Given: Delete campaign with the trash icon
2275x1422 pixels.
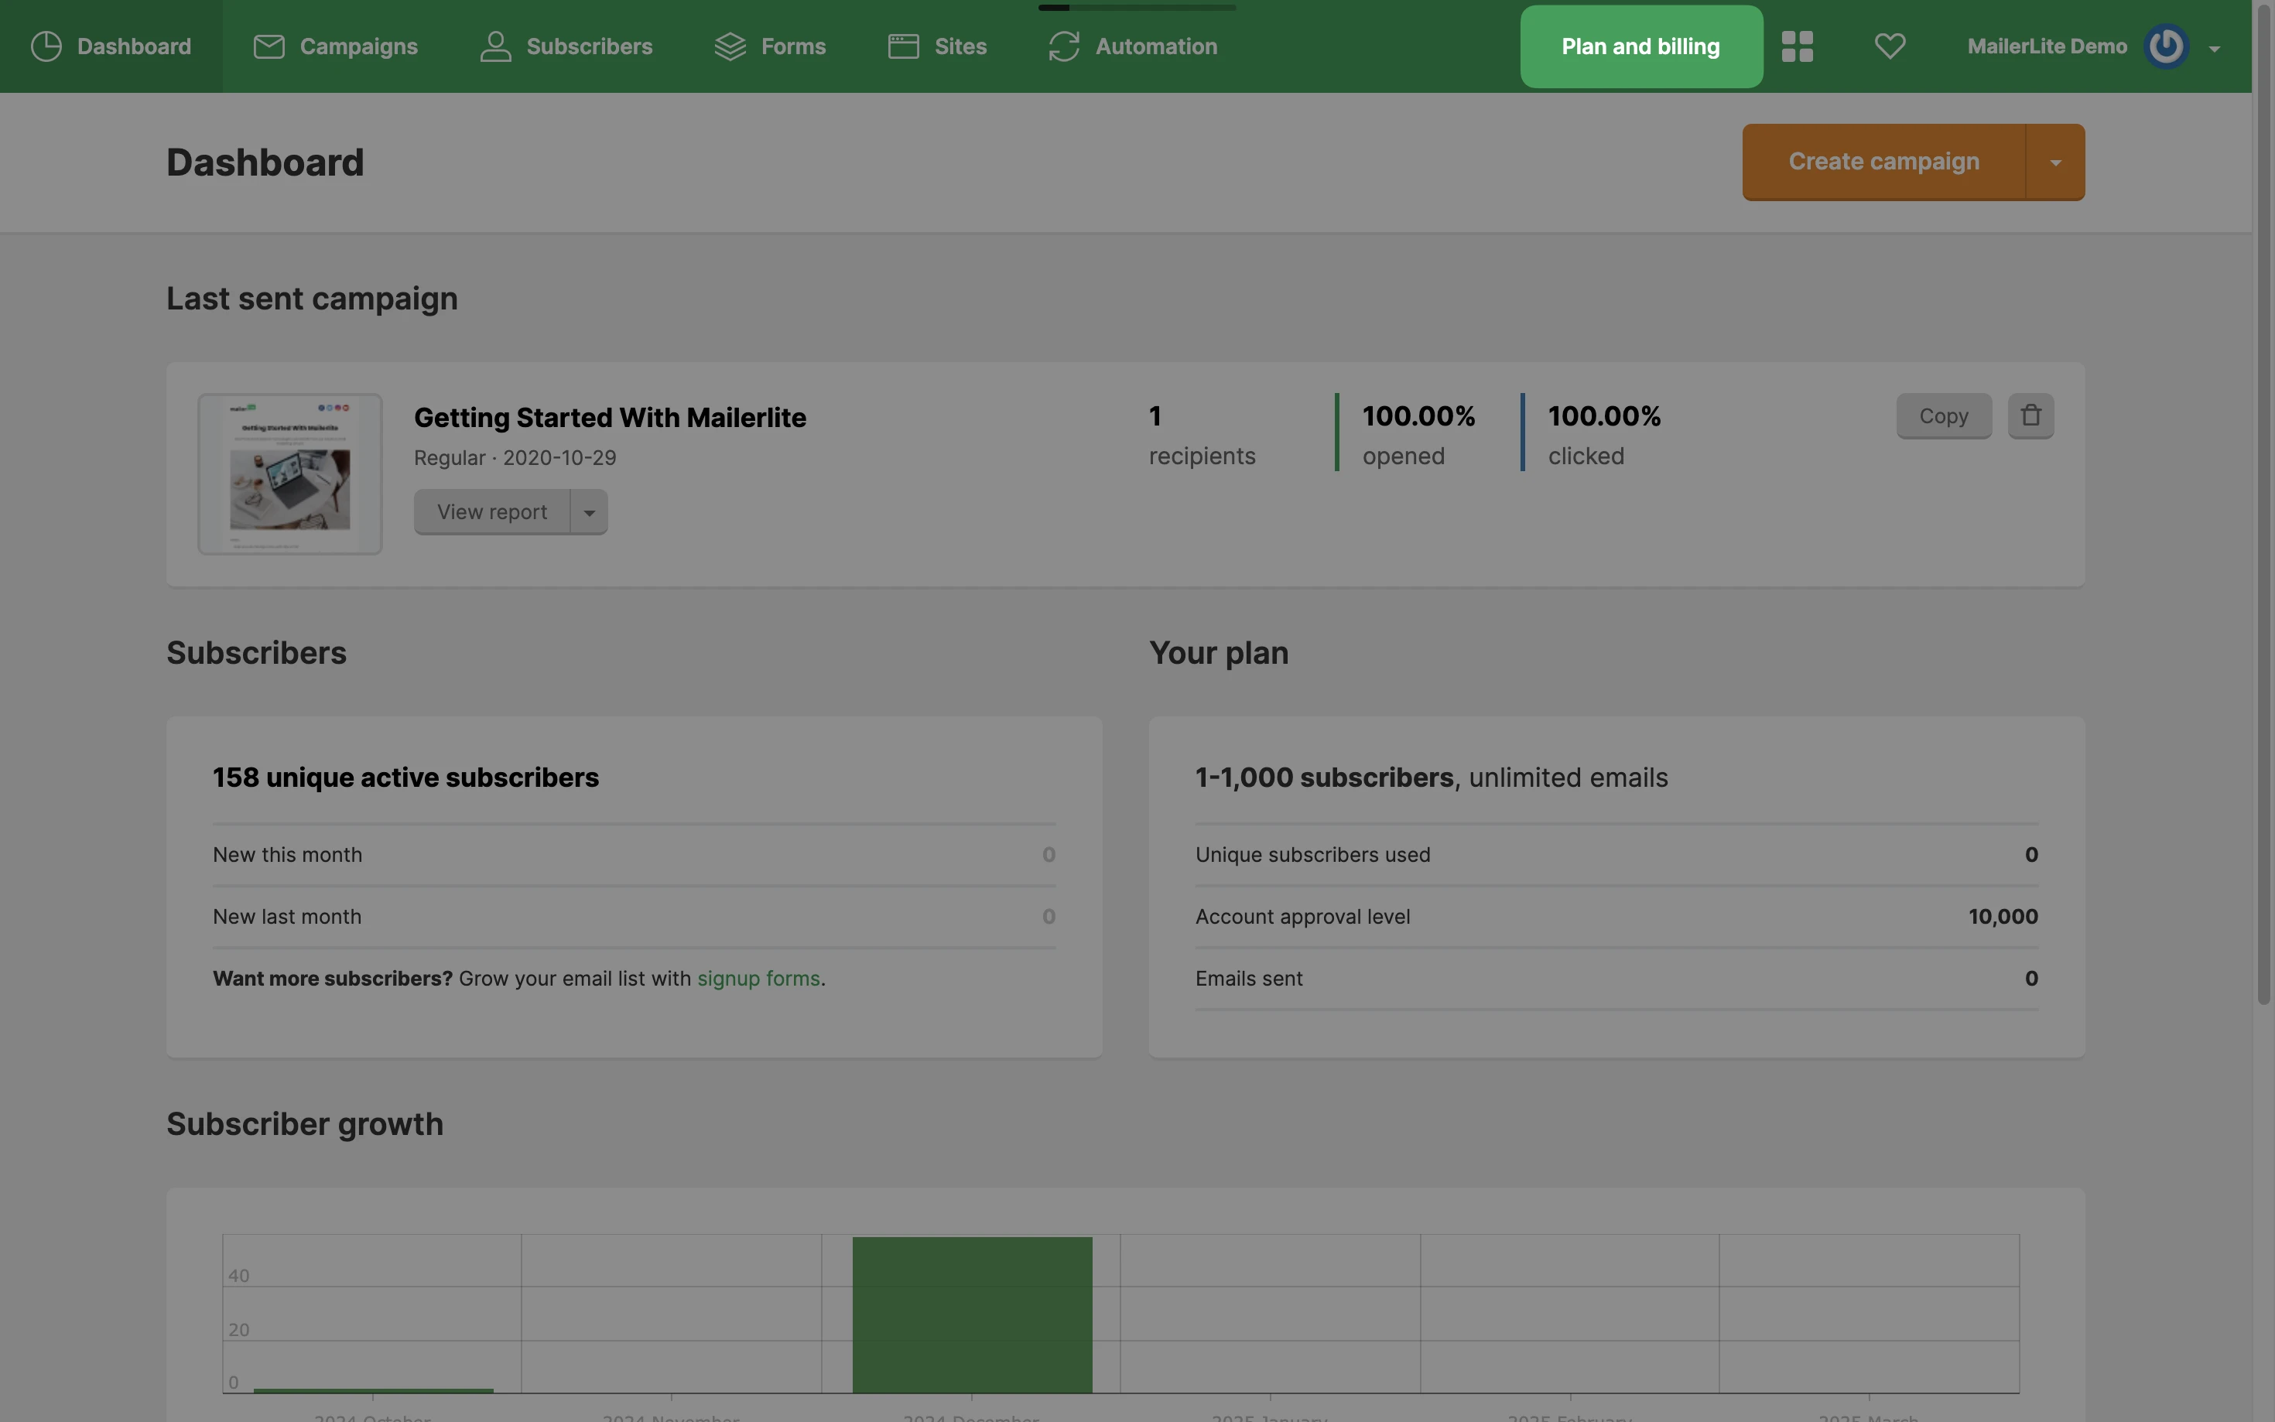Looking at the screenshot, I should (x=2030, y=415).
